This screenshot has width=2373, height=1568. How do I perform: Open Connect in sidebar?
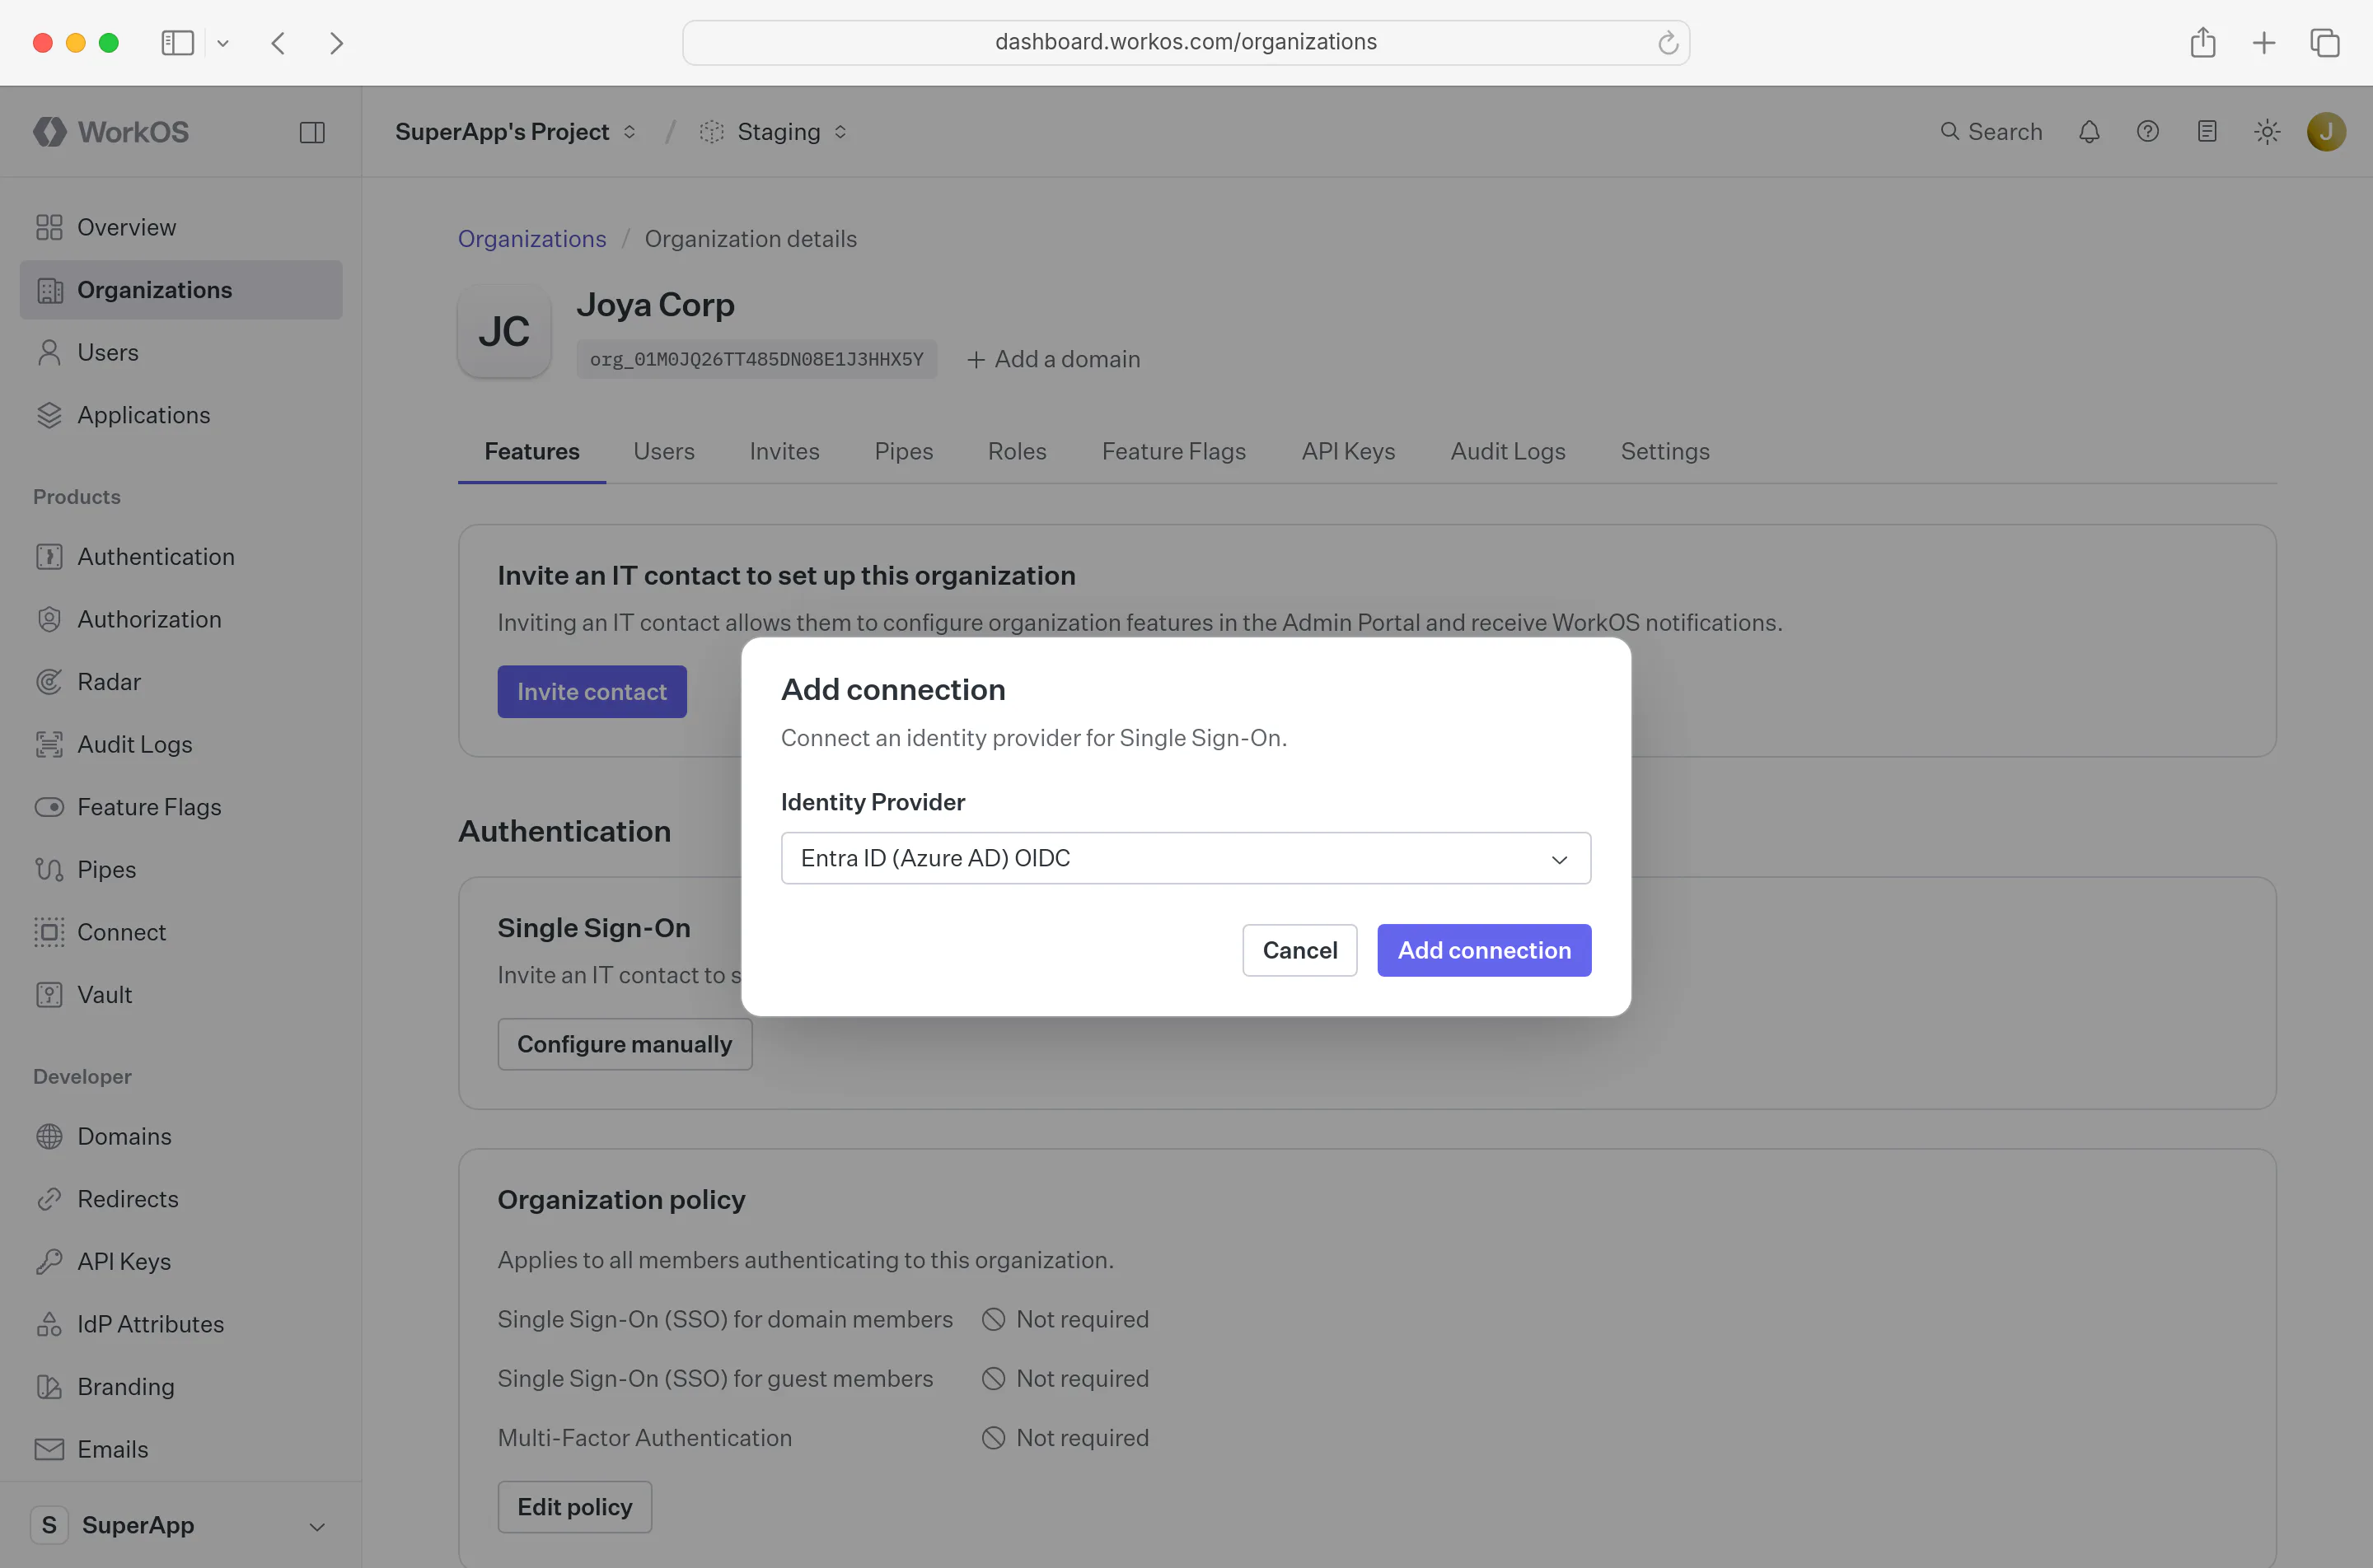[x=181, y=932]
